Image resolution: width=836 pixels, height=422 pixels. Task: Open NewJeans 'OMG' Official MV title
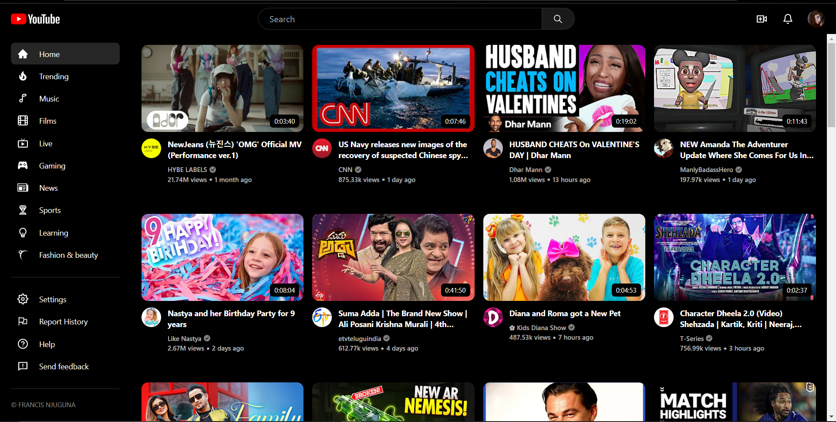(x=234, y=150)
